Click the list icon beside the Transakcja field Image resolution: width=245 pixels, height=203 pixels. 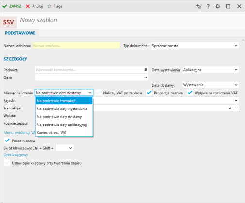[x=236, y=108]
